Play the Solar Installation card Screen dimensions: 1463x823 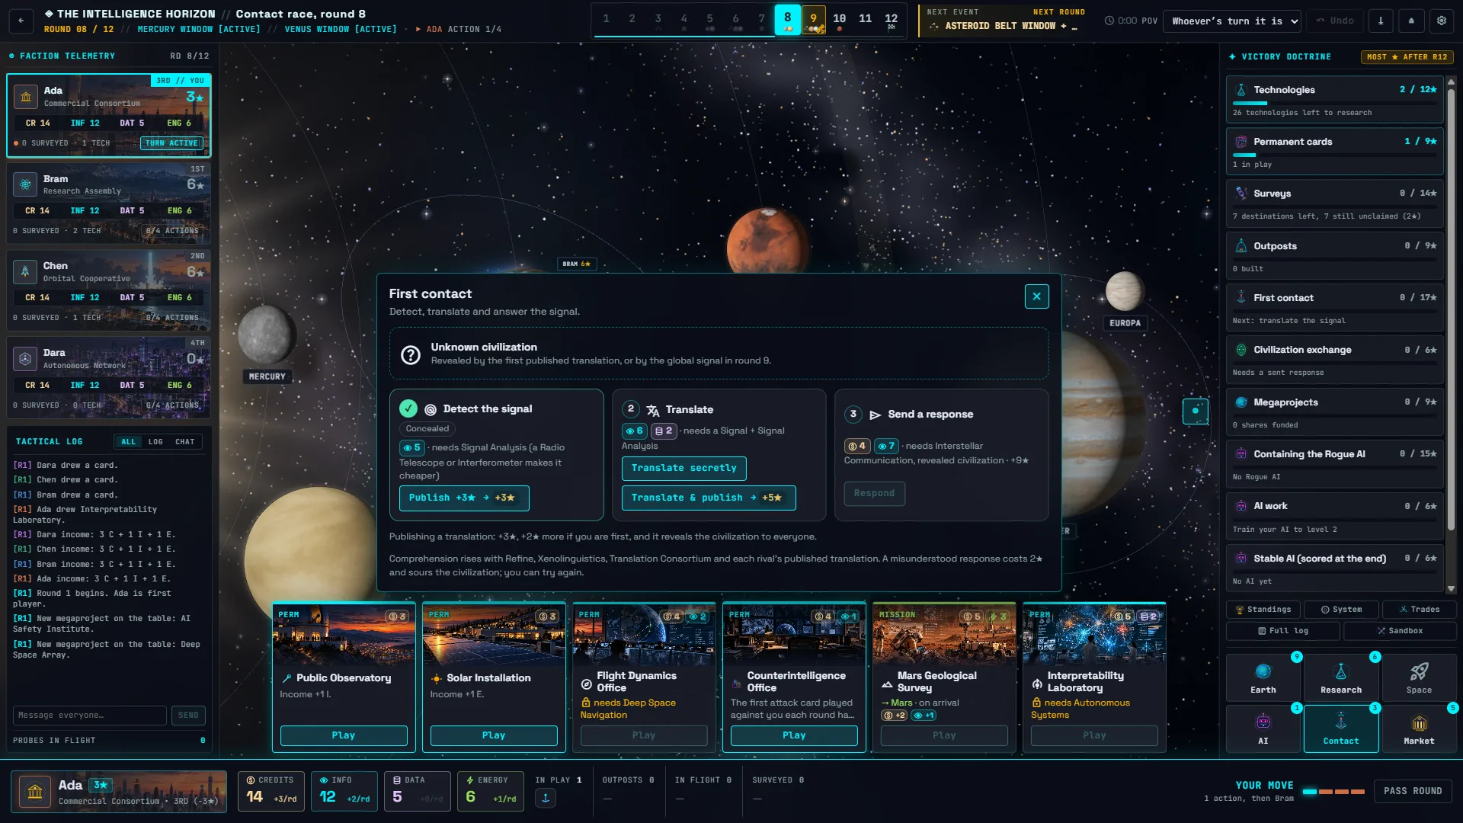point(493,735)
